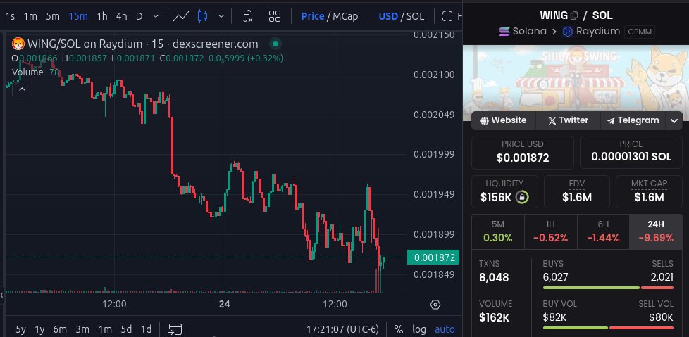
Task: Click the current price label 0.001872
Action: click(433, 257)
